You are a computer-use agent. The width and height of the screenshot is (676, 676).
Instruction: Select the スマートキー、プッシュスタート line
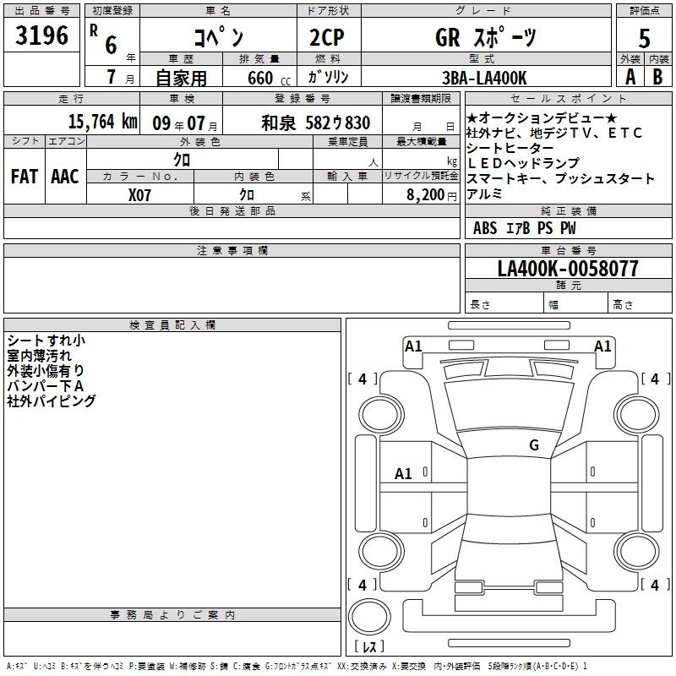pos(560,178)
